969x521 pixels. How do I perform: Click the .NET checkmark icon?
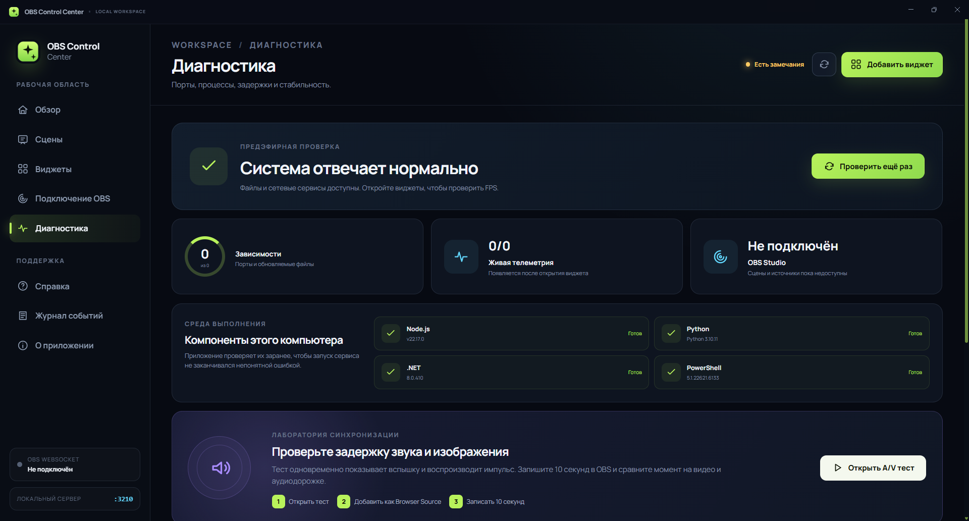[391, 372]
